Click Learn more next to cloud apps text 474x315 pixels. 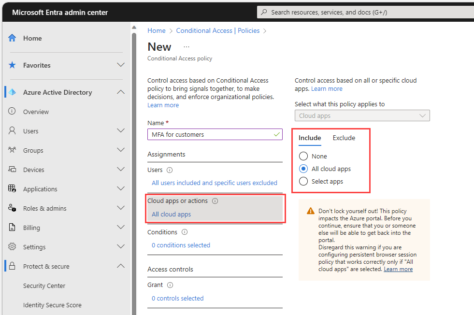coord(327,89)
